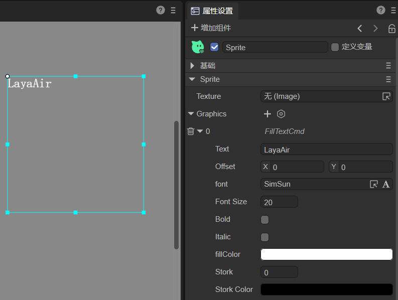398x300 pixels.
Task: Click the FillTextCmd label
Action: 285,131
